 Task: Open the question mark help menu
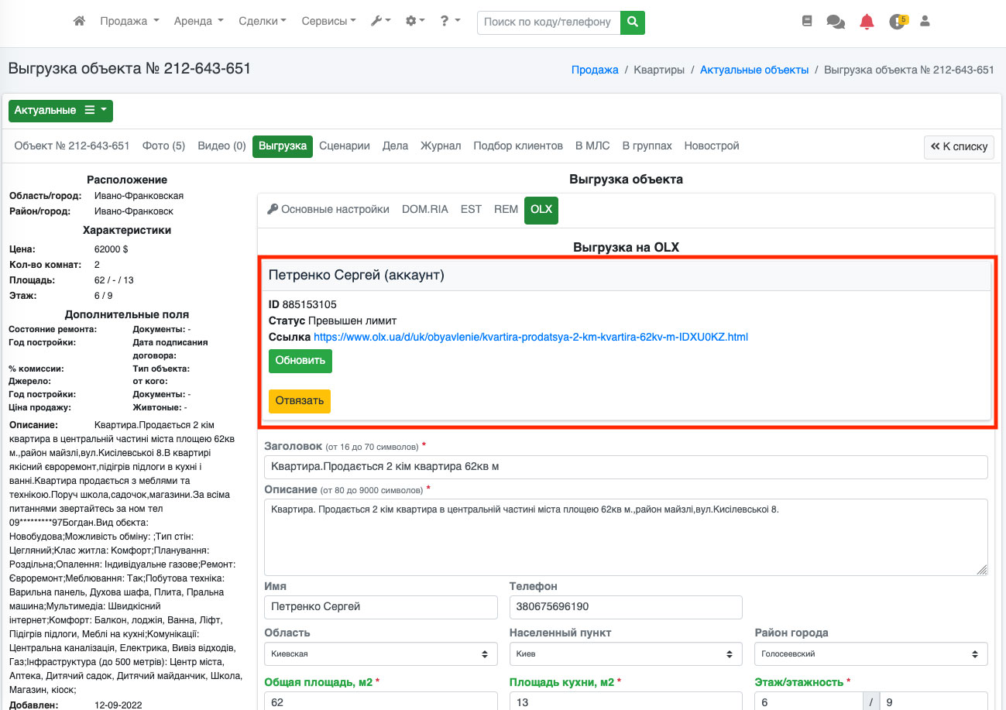click(450, 22)
